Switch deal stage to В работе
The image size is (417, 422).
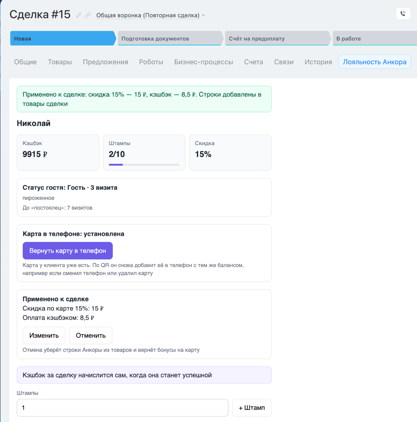click(x=375, y=38)
